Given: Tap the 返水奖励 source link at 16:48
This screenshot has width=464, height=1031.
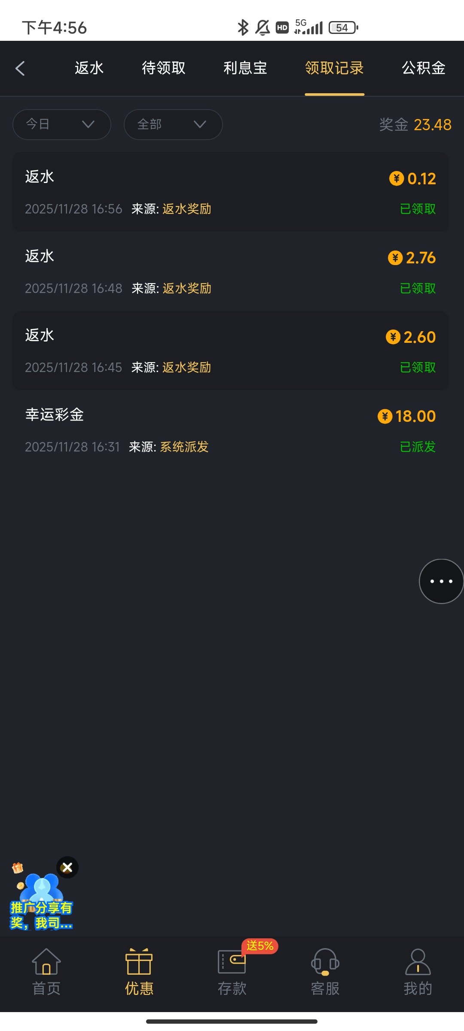Looking at the screenshot, I should 187,288.
